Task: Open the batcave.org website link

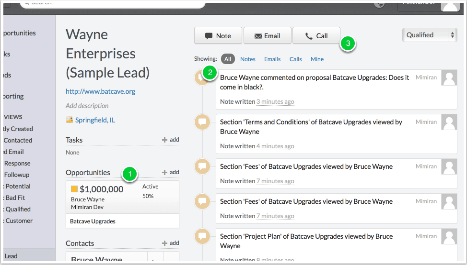Action: [100, 91]
